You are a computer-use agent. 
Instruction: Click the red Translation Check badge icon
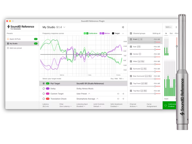48,99
